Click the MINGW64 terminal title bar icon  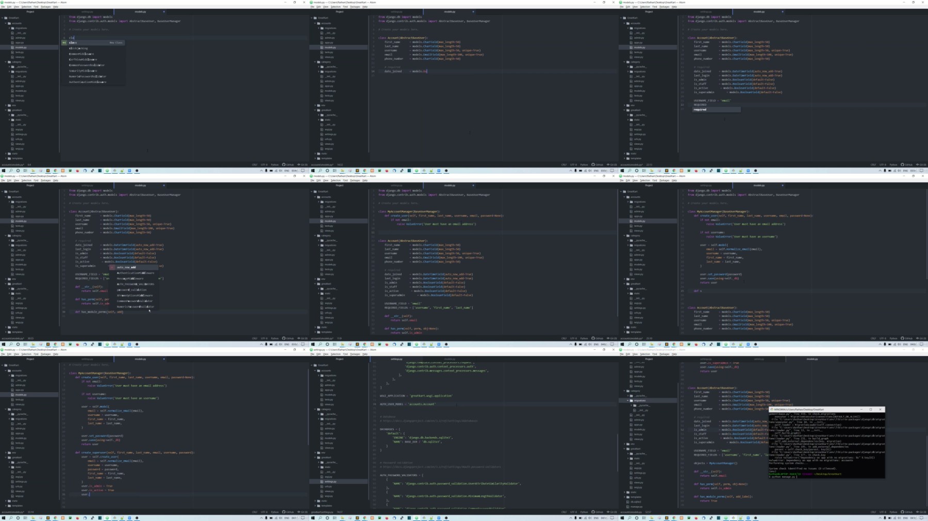point(771,410)
